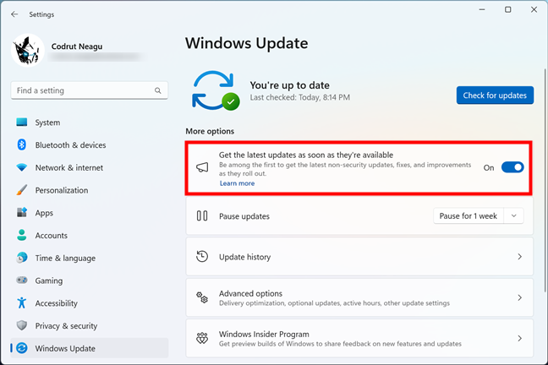Viewport: 548px width, 365px height.
Task: Select Personalization in the sidebar
Action: coord(62,190)
